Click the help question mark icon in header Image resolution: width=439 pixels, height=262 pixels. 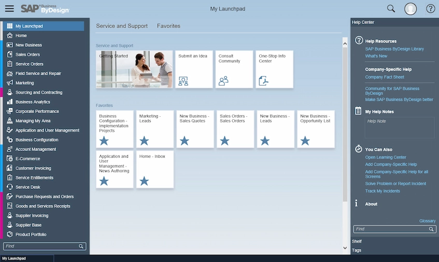pos(430,9)
